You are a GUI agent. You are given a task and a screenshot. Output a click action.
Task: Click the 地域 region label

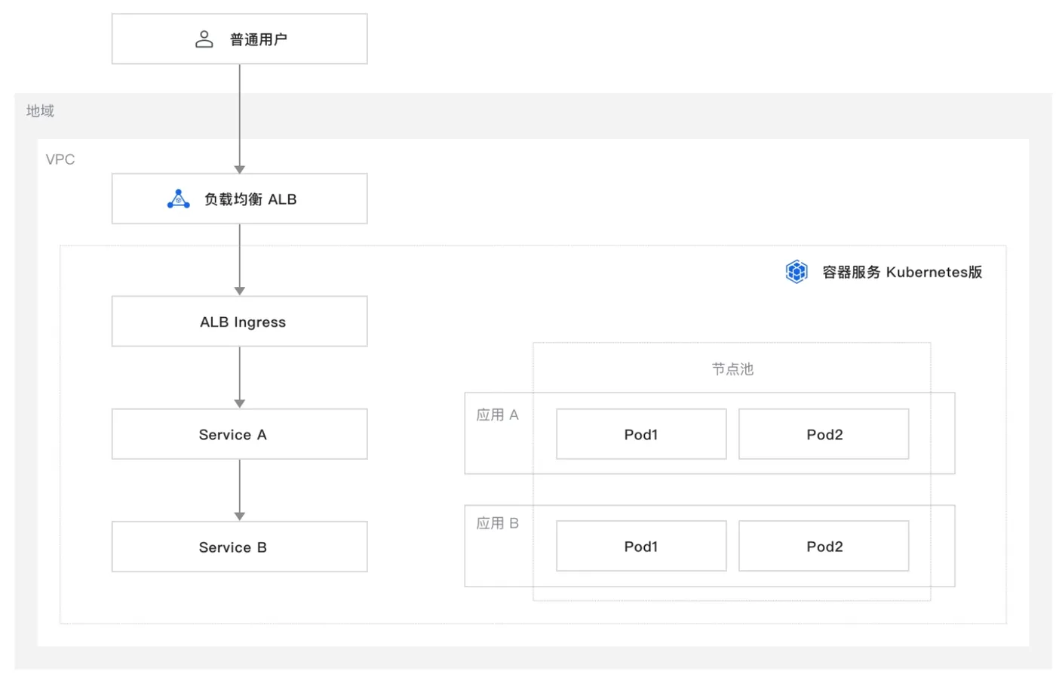point(40,111)
